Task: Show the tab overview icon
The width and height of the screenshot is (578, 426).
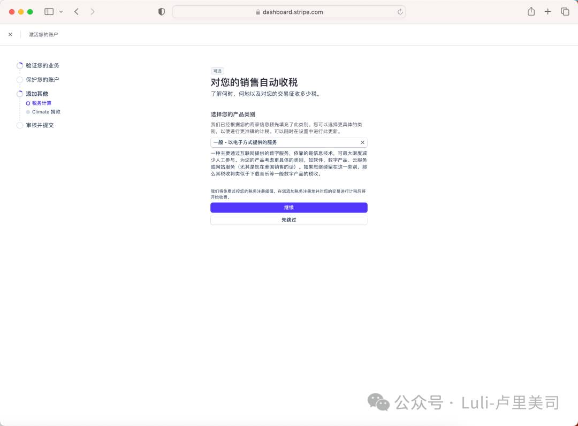Action: (565, 12)
